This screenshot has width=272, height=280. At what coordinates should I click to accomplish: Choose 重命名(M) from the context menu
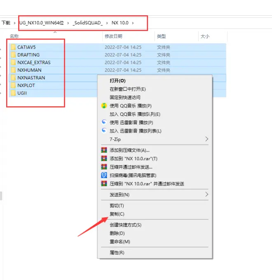pyautogui.click(x=120, y=242)
